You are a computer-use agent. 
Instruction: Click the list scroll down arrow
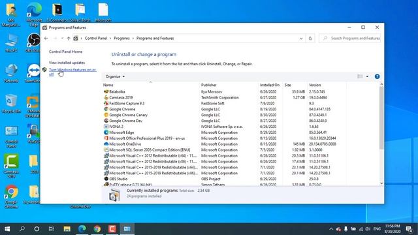pos(381,183)
